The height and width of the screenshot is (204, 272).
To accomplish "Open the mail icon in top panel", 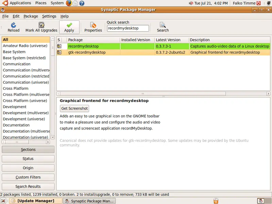I will pyautogui.click(x=75, y=3).
